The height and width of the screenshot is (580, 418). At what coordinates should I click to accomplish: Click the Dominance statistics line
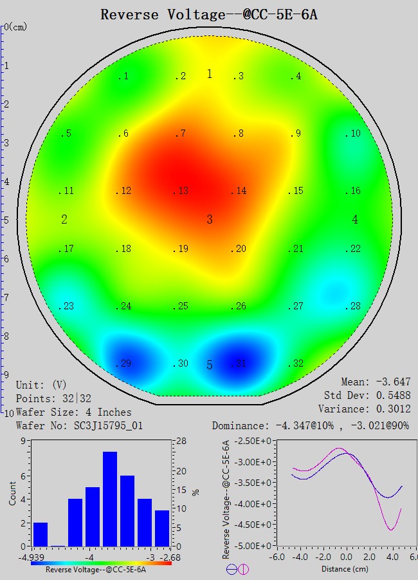(x=311, y=426)
